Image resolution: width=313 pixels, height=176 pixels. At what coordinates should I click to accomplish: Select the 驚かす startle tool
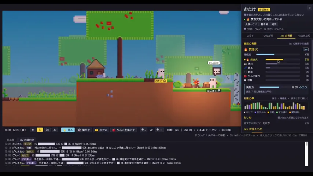(x=84, y=130)
